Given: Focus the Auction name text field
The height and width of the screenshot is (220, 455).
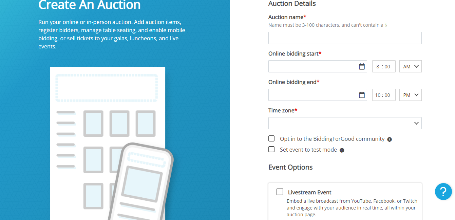Looking at the screenshot, I should 345,38.
